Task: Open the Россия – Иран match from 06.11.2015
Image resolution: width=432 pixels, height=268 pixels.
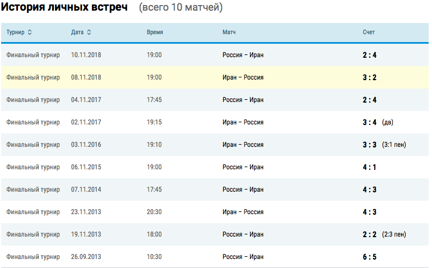Action: (x=243, y=167)
